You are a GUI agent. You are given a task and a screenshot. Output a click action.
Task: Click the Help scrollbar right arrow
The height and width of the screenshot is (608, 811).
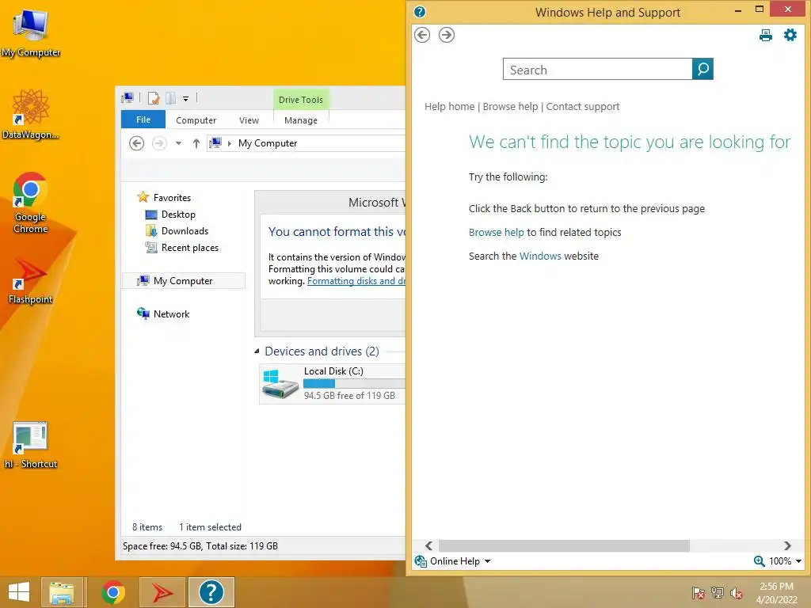tap(787, 545)
